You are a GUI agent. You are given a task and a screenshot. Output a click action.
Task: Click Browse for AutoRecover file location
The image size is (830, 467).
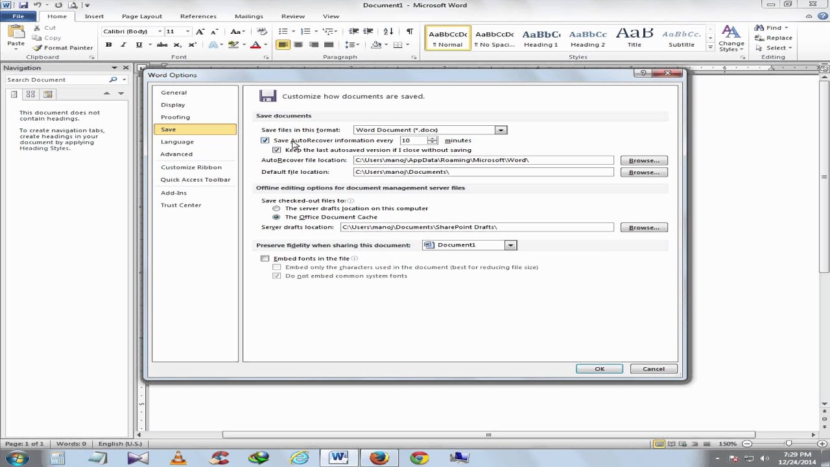644,160
